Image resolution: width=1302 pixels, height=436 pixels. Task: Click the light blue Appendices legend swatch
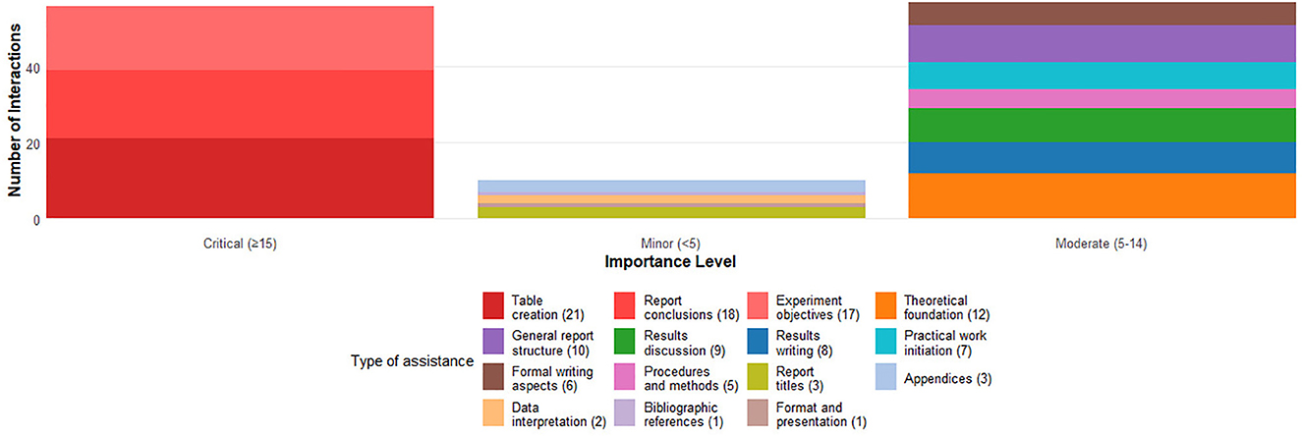coord(889,377)
